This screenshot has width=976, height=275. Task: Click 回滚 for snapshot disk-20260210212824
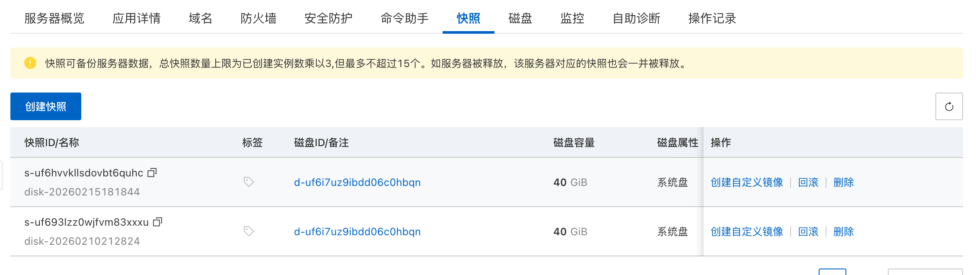[808, 231]
